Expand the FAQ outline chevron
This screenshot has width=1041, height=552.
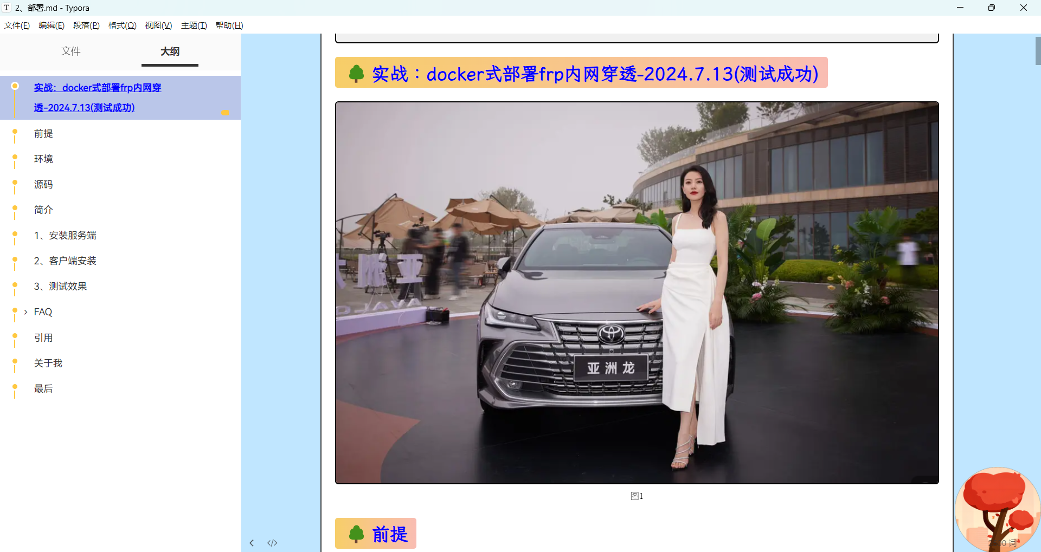[x=25, y=312]
